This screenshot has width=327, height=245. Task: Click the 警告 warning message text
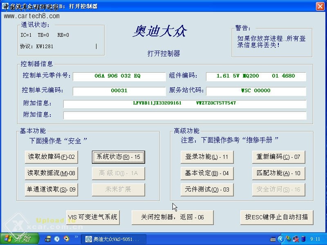point(271,42)
